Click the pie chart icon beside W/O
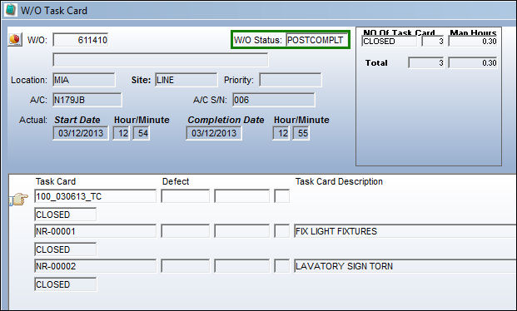This screenshot has height=311, width=517. pyautogui.click(x=15, y=40)
